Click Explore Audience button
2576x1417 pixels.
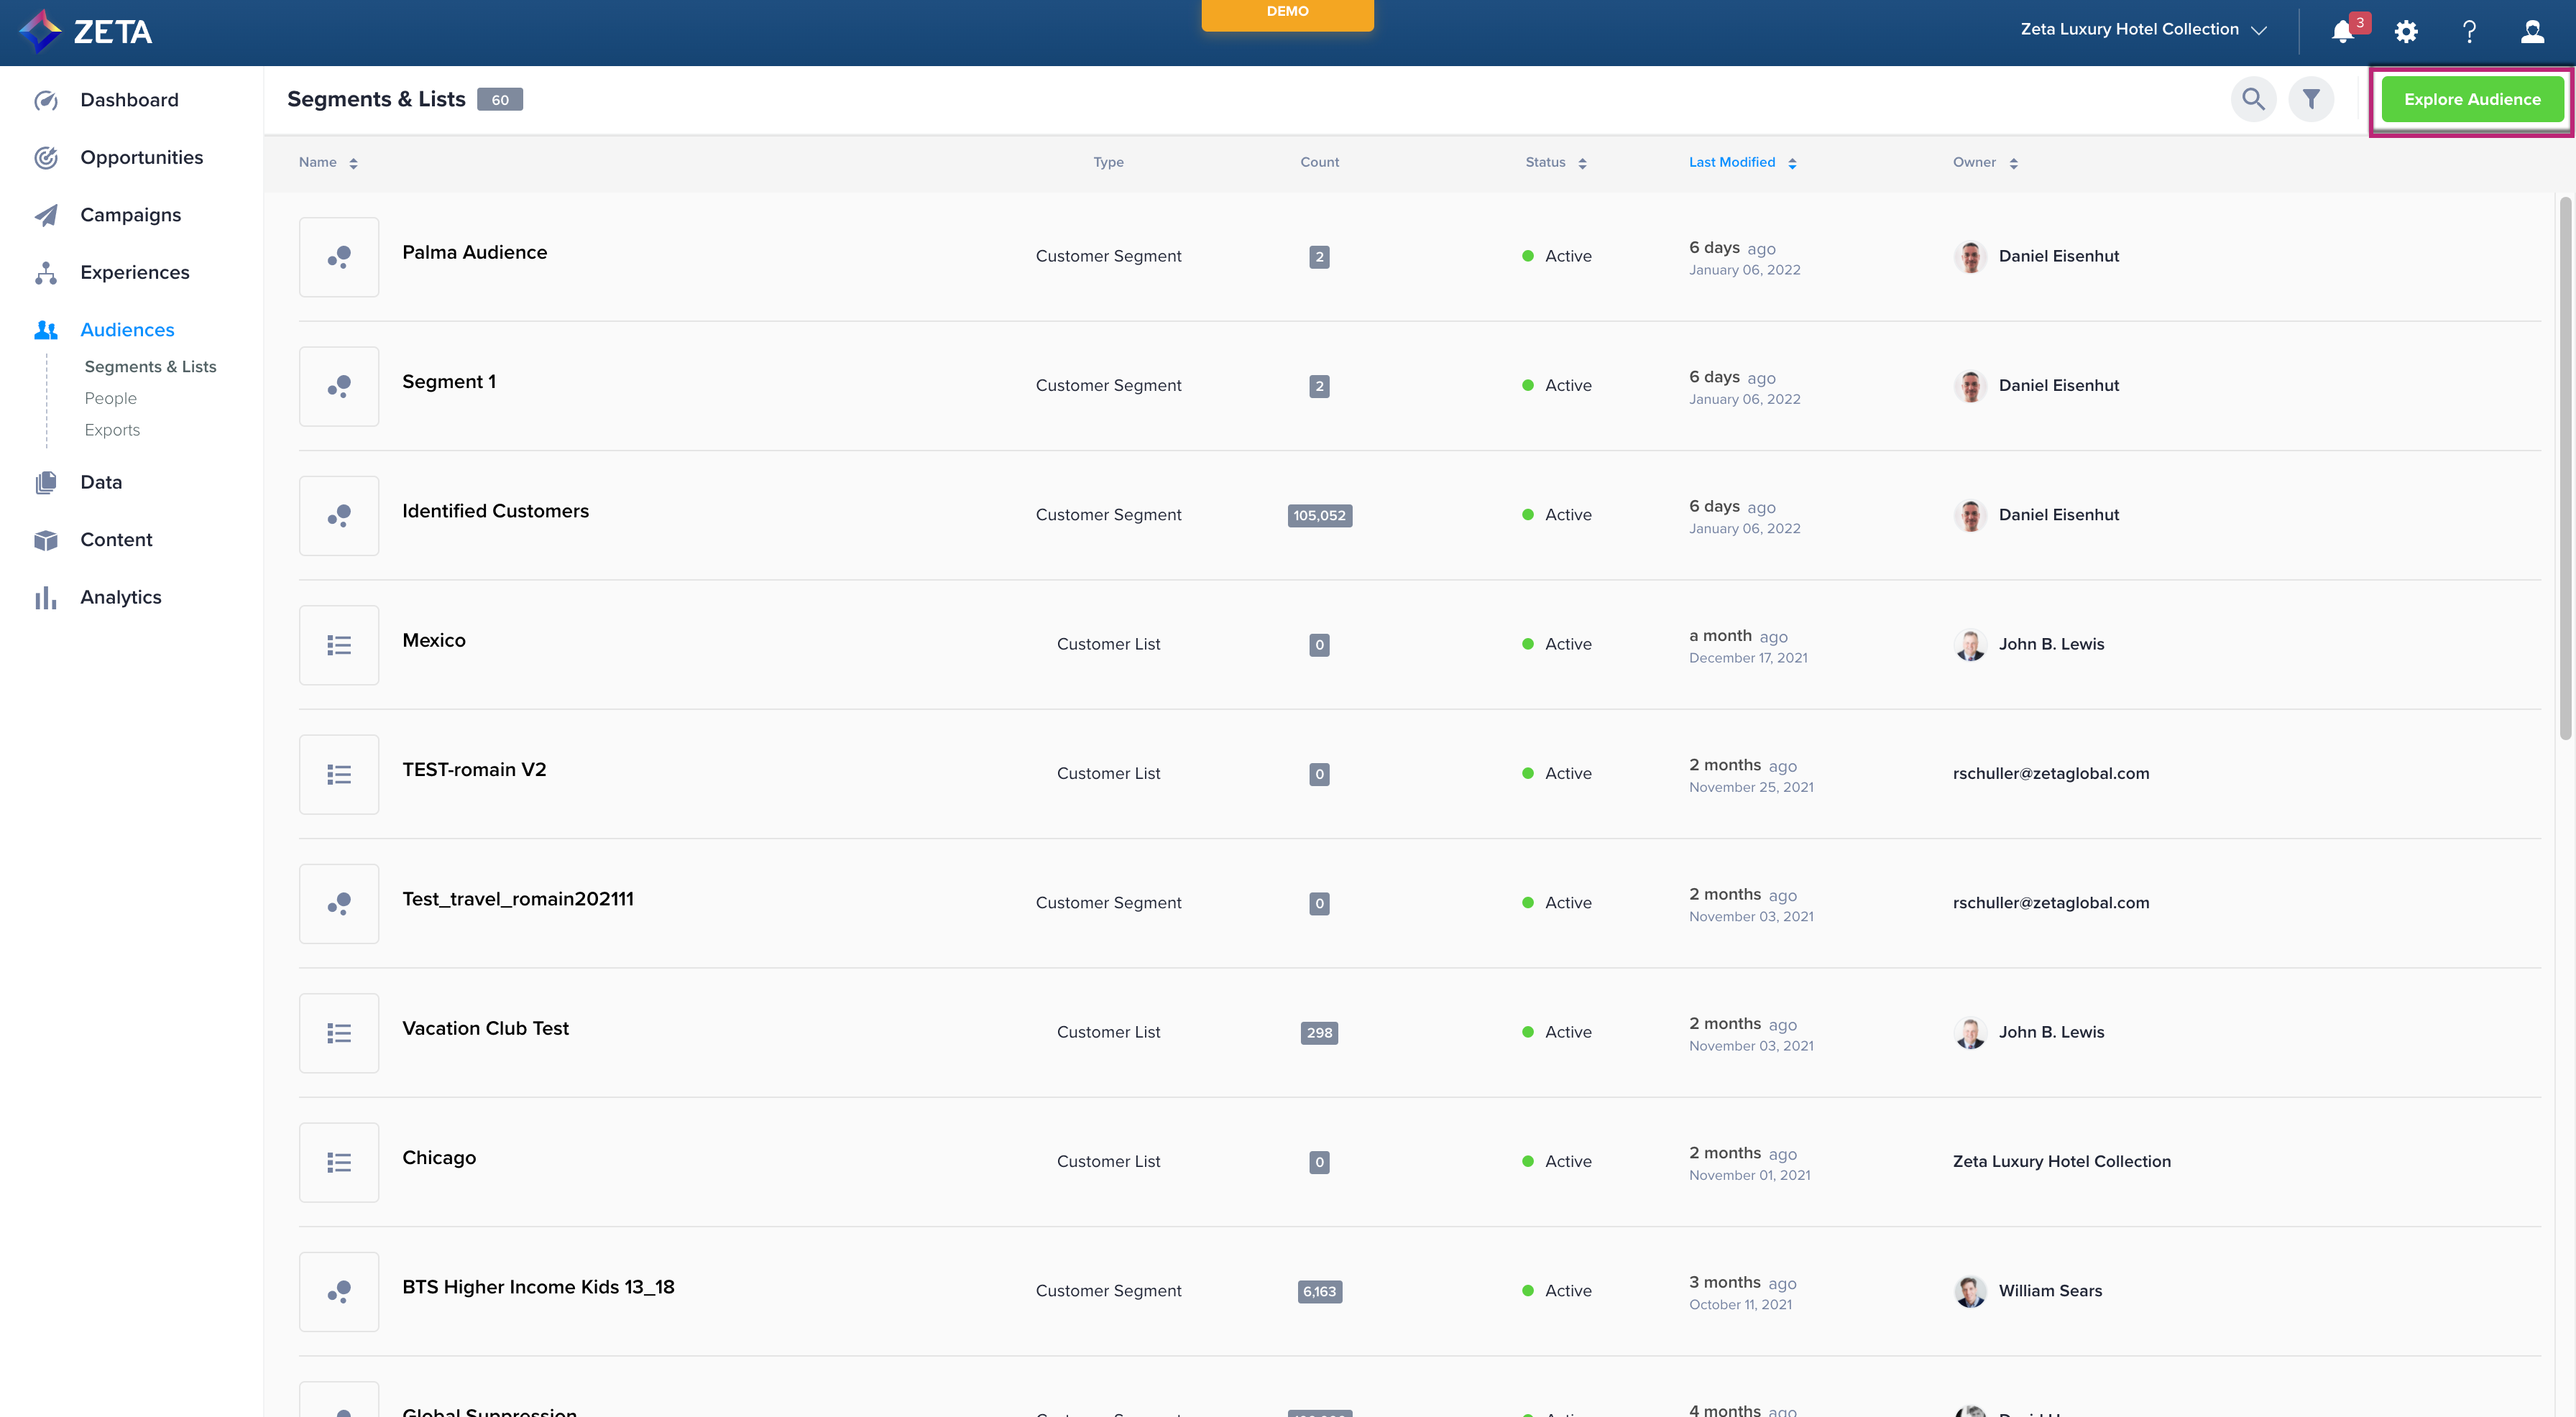[x=2471, y=99]
